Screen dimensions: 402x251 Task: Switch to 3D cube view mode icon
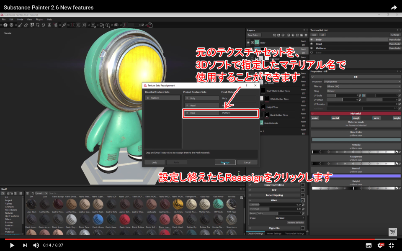click(108, 25)
